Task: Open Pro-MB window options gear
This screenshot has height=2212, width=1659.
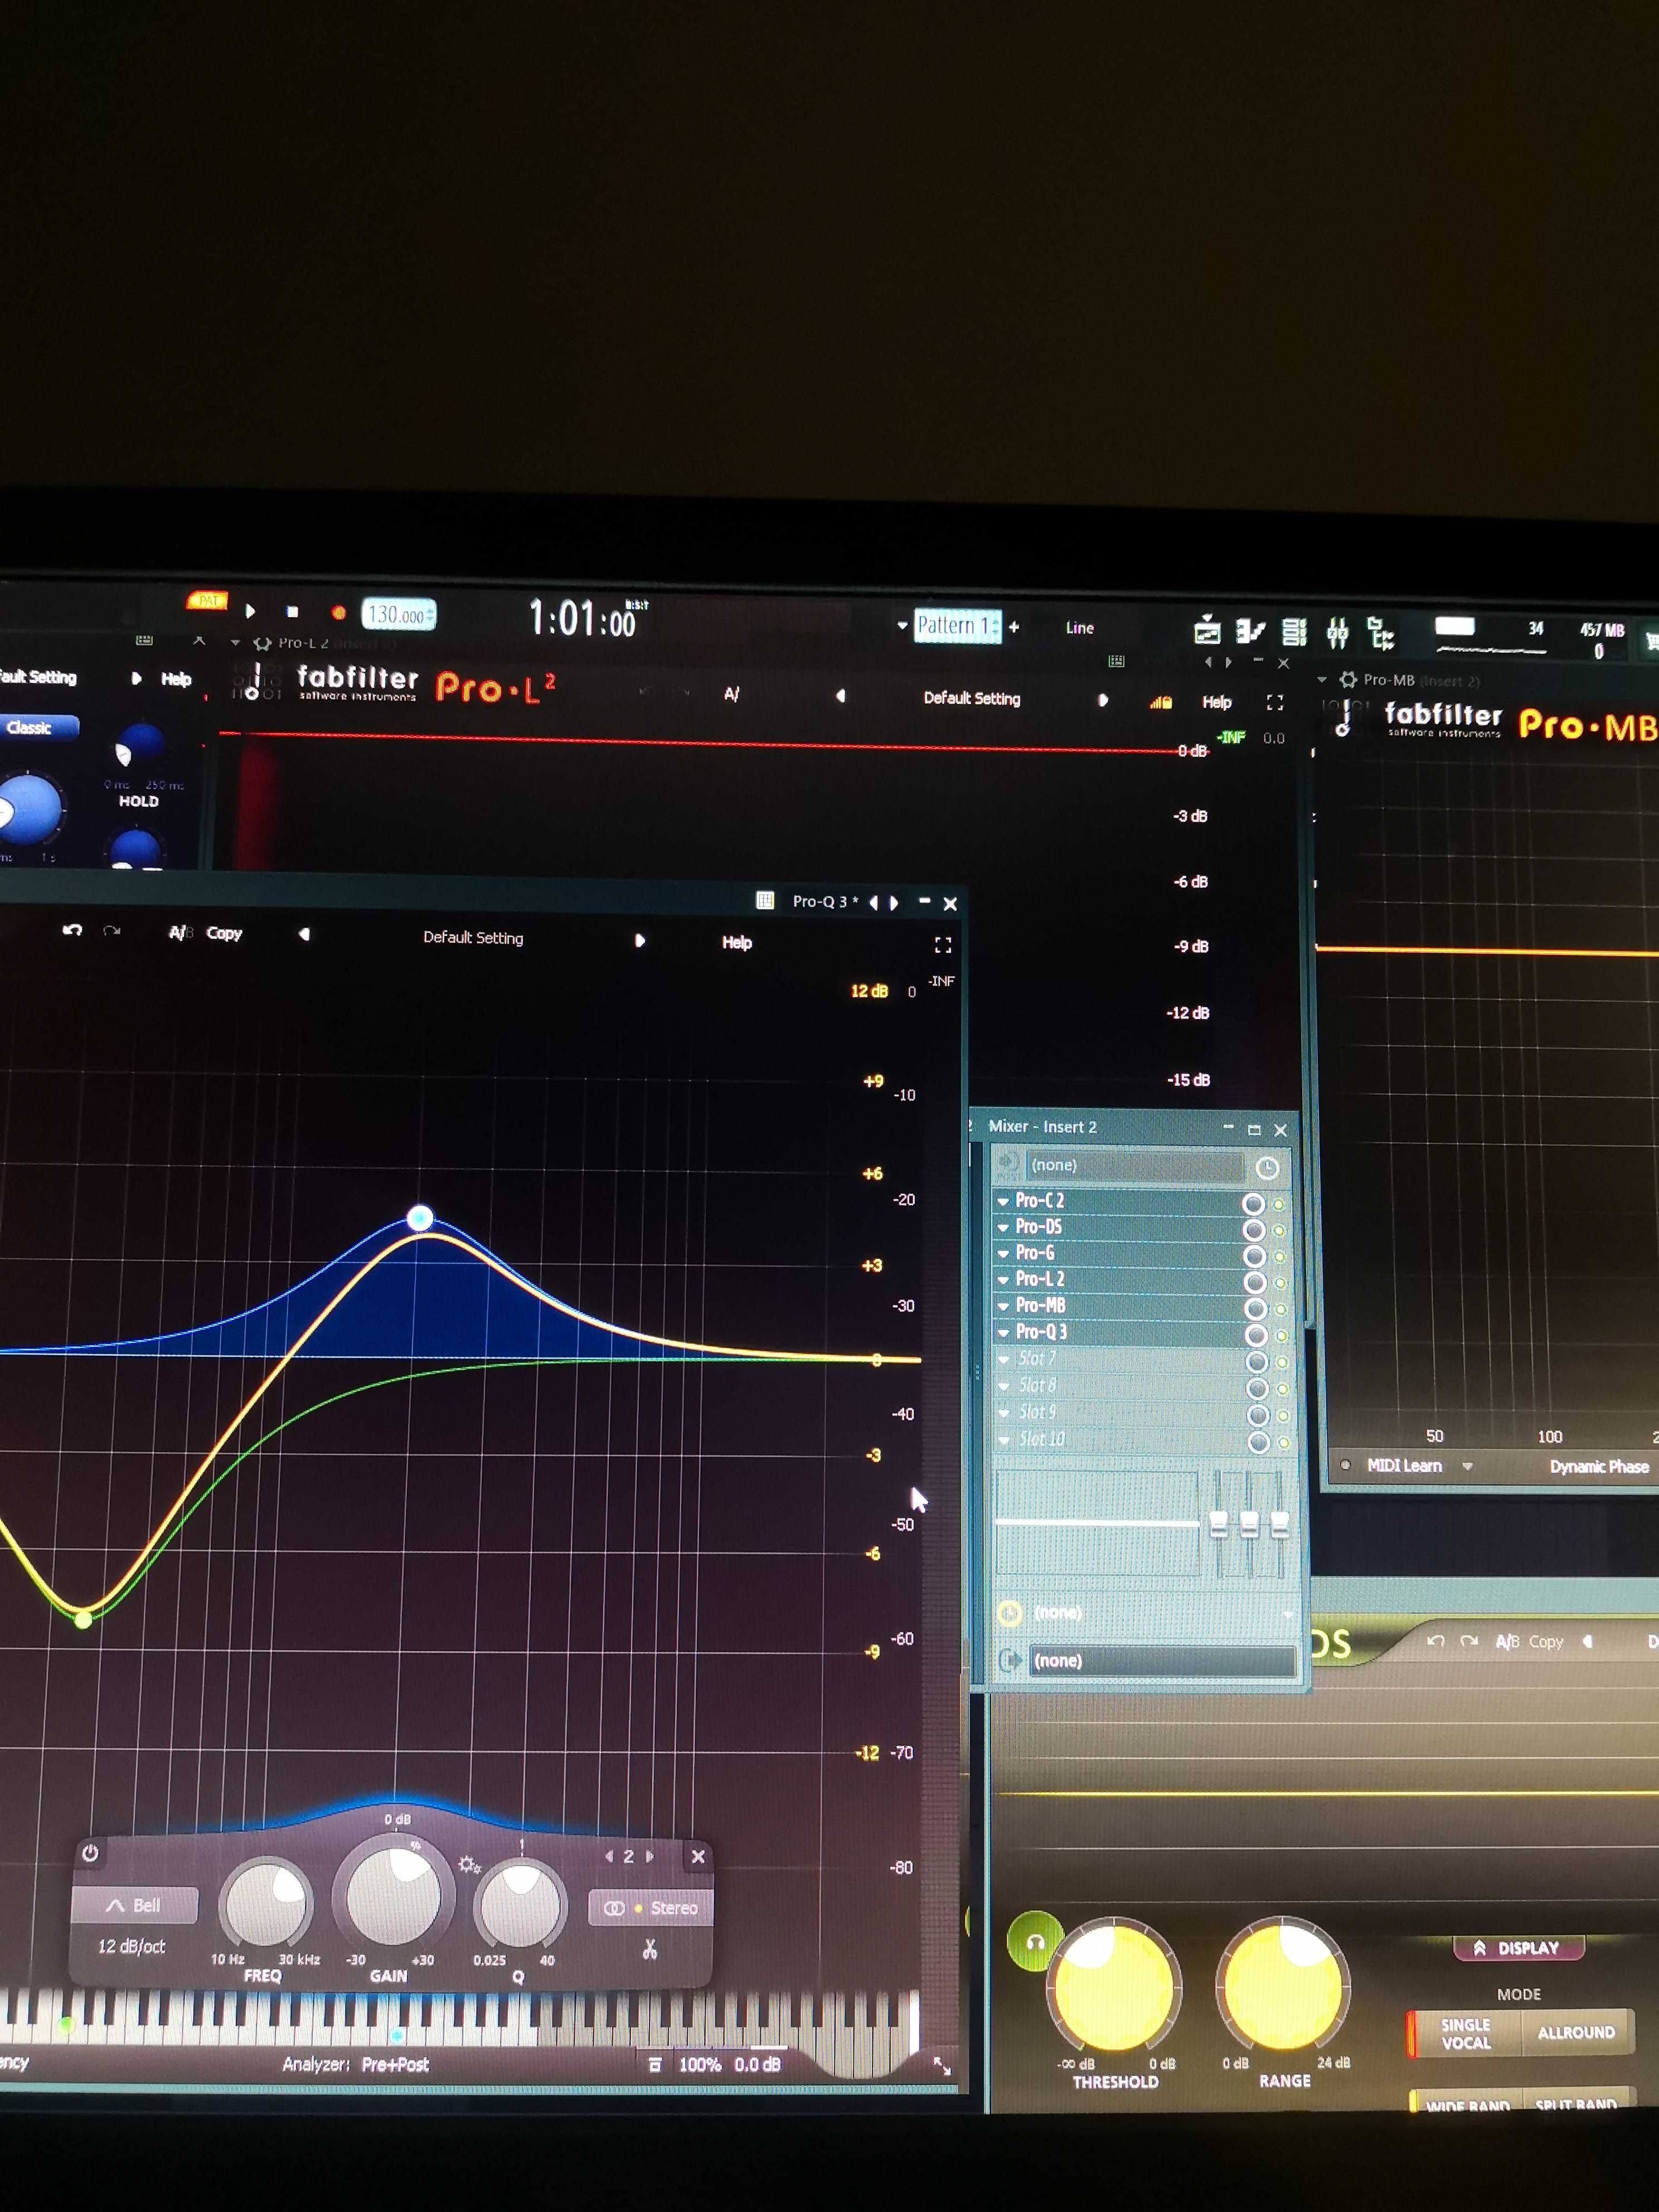Action: coord(1348,680)
